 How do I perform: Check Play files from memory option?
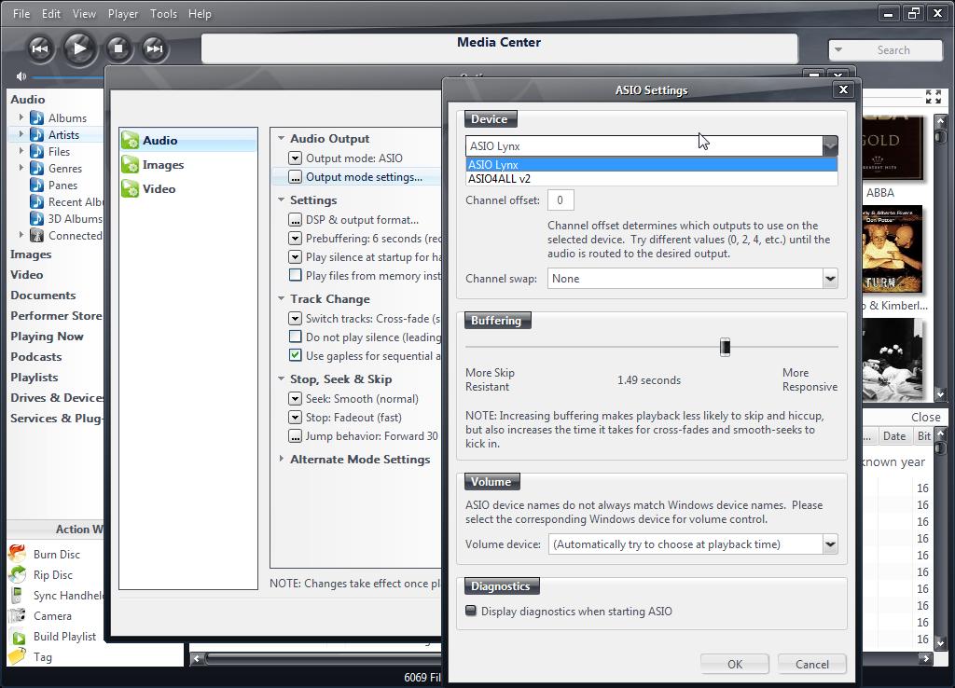[x=296, y=275]
